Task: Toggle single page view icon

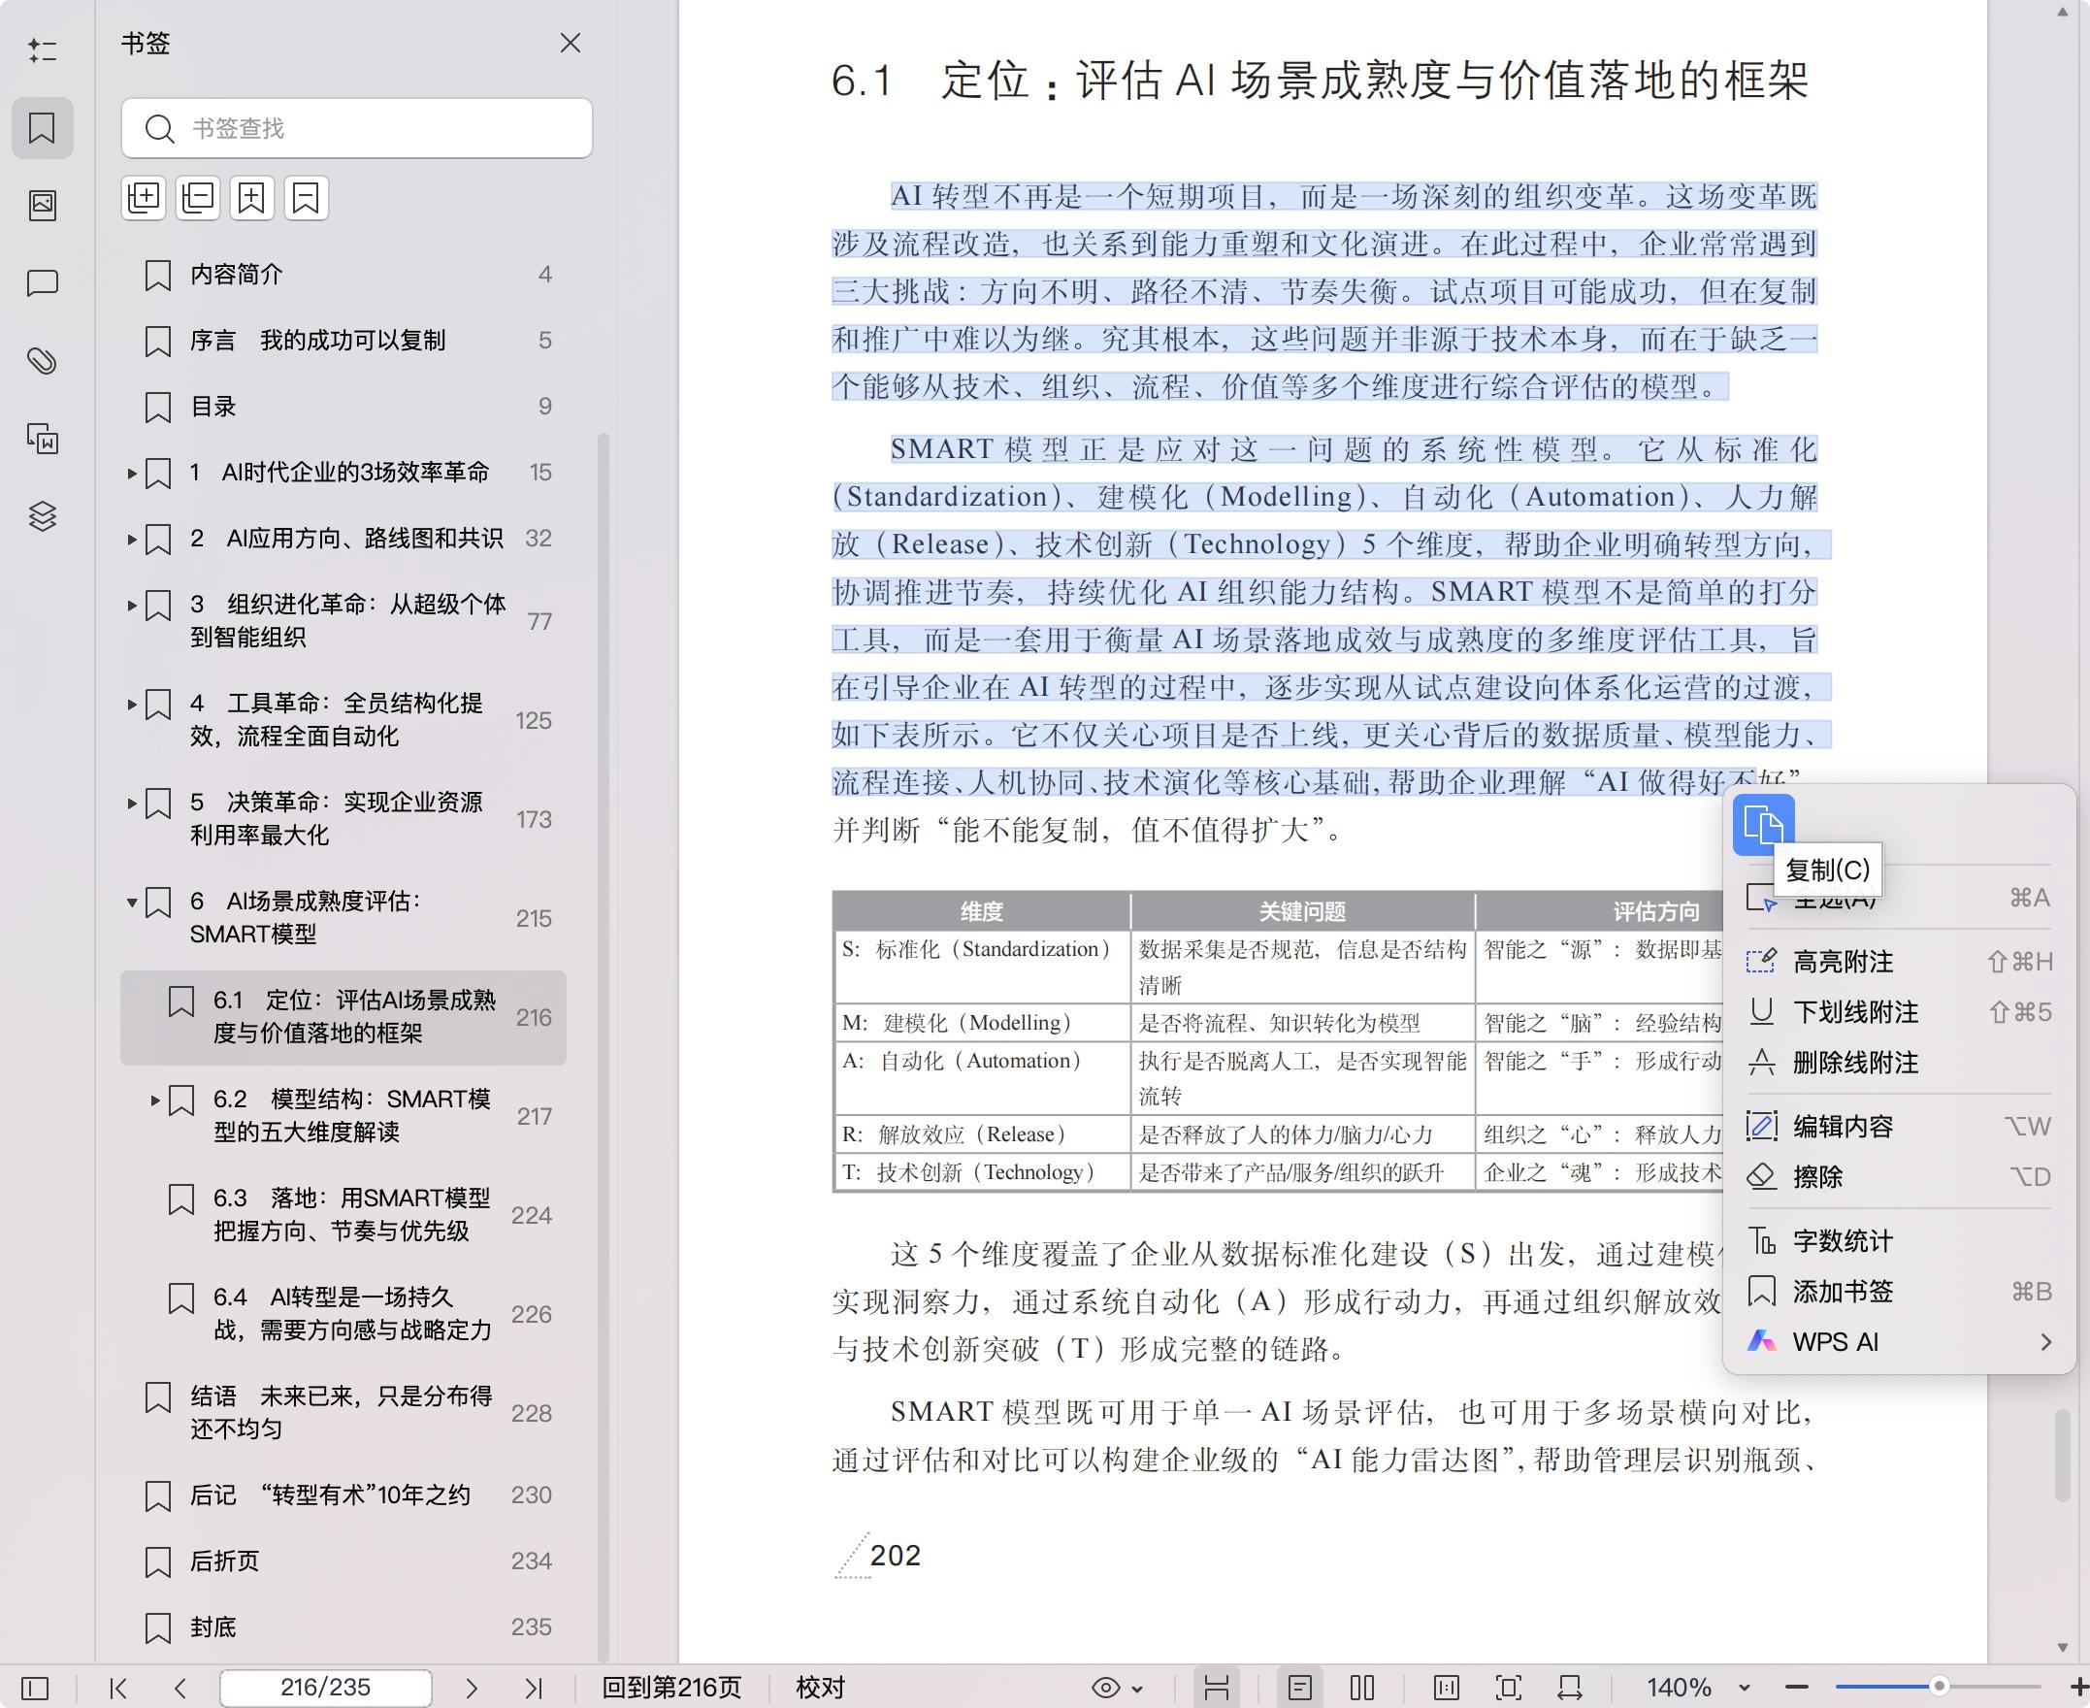Action: (x=1300, y=1689)
